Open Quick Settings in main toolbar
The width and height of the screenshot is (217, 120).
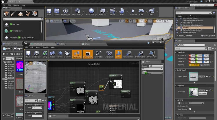(x=78, y=12)
